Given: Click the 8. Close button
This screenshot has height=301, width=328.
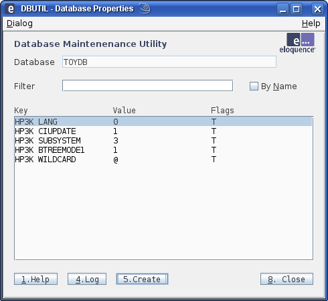Looking at the screenshot, I should pyautogui.click(x=286, y=279).
